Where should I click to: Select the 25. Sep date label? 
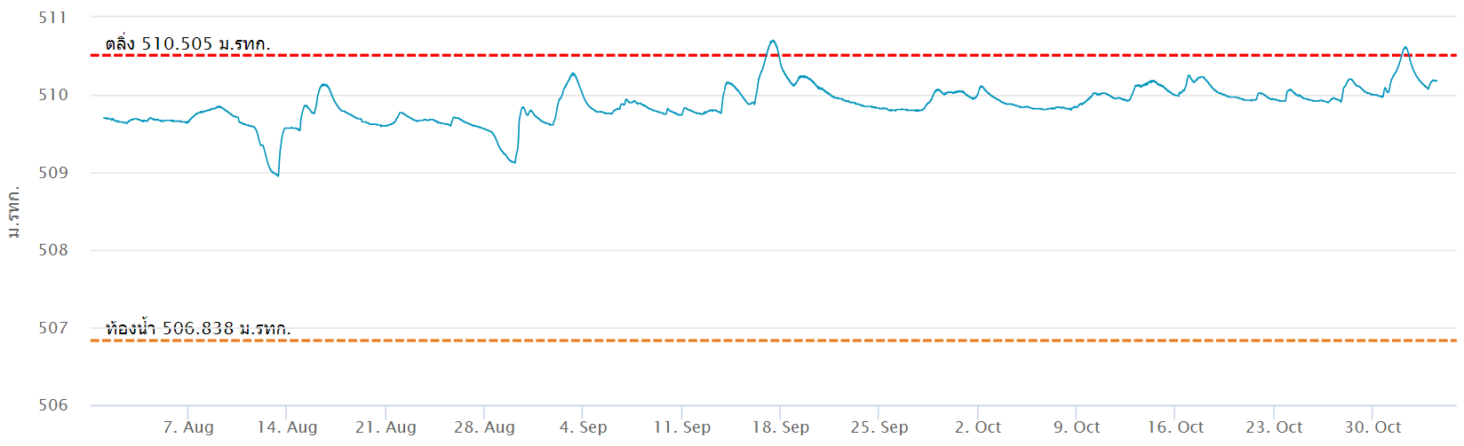[x=879, y=427]
